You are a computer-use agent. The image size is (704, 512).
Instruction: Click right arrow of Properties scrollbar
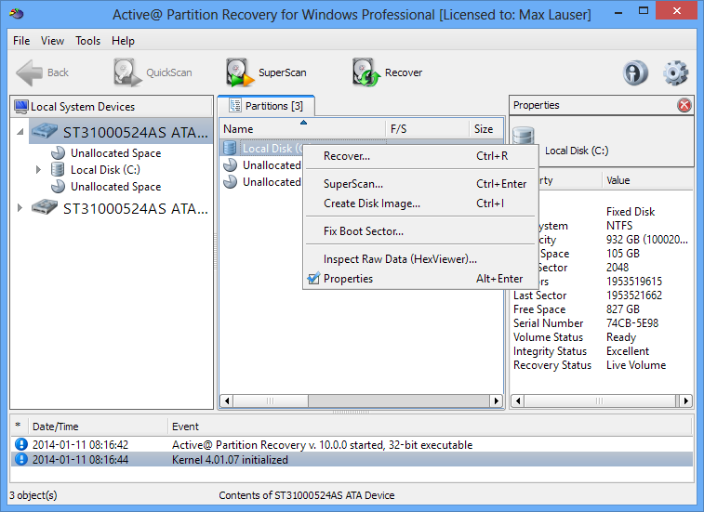(x=686, y=400)
